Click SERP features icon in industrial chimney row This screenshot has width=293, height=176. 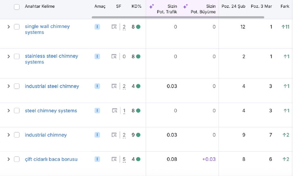pos(114,135)
